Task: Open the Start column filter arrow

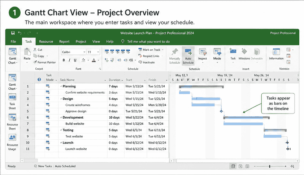Action: [x=145, y=80]
